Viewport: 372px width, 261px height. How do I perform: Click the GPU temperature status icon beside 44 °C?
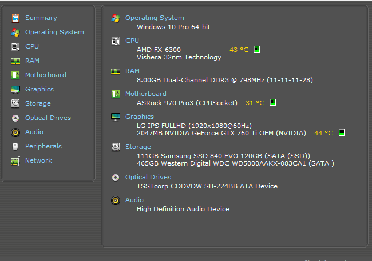coord(342,132)
